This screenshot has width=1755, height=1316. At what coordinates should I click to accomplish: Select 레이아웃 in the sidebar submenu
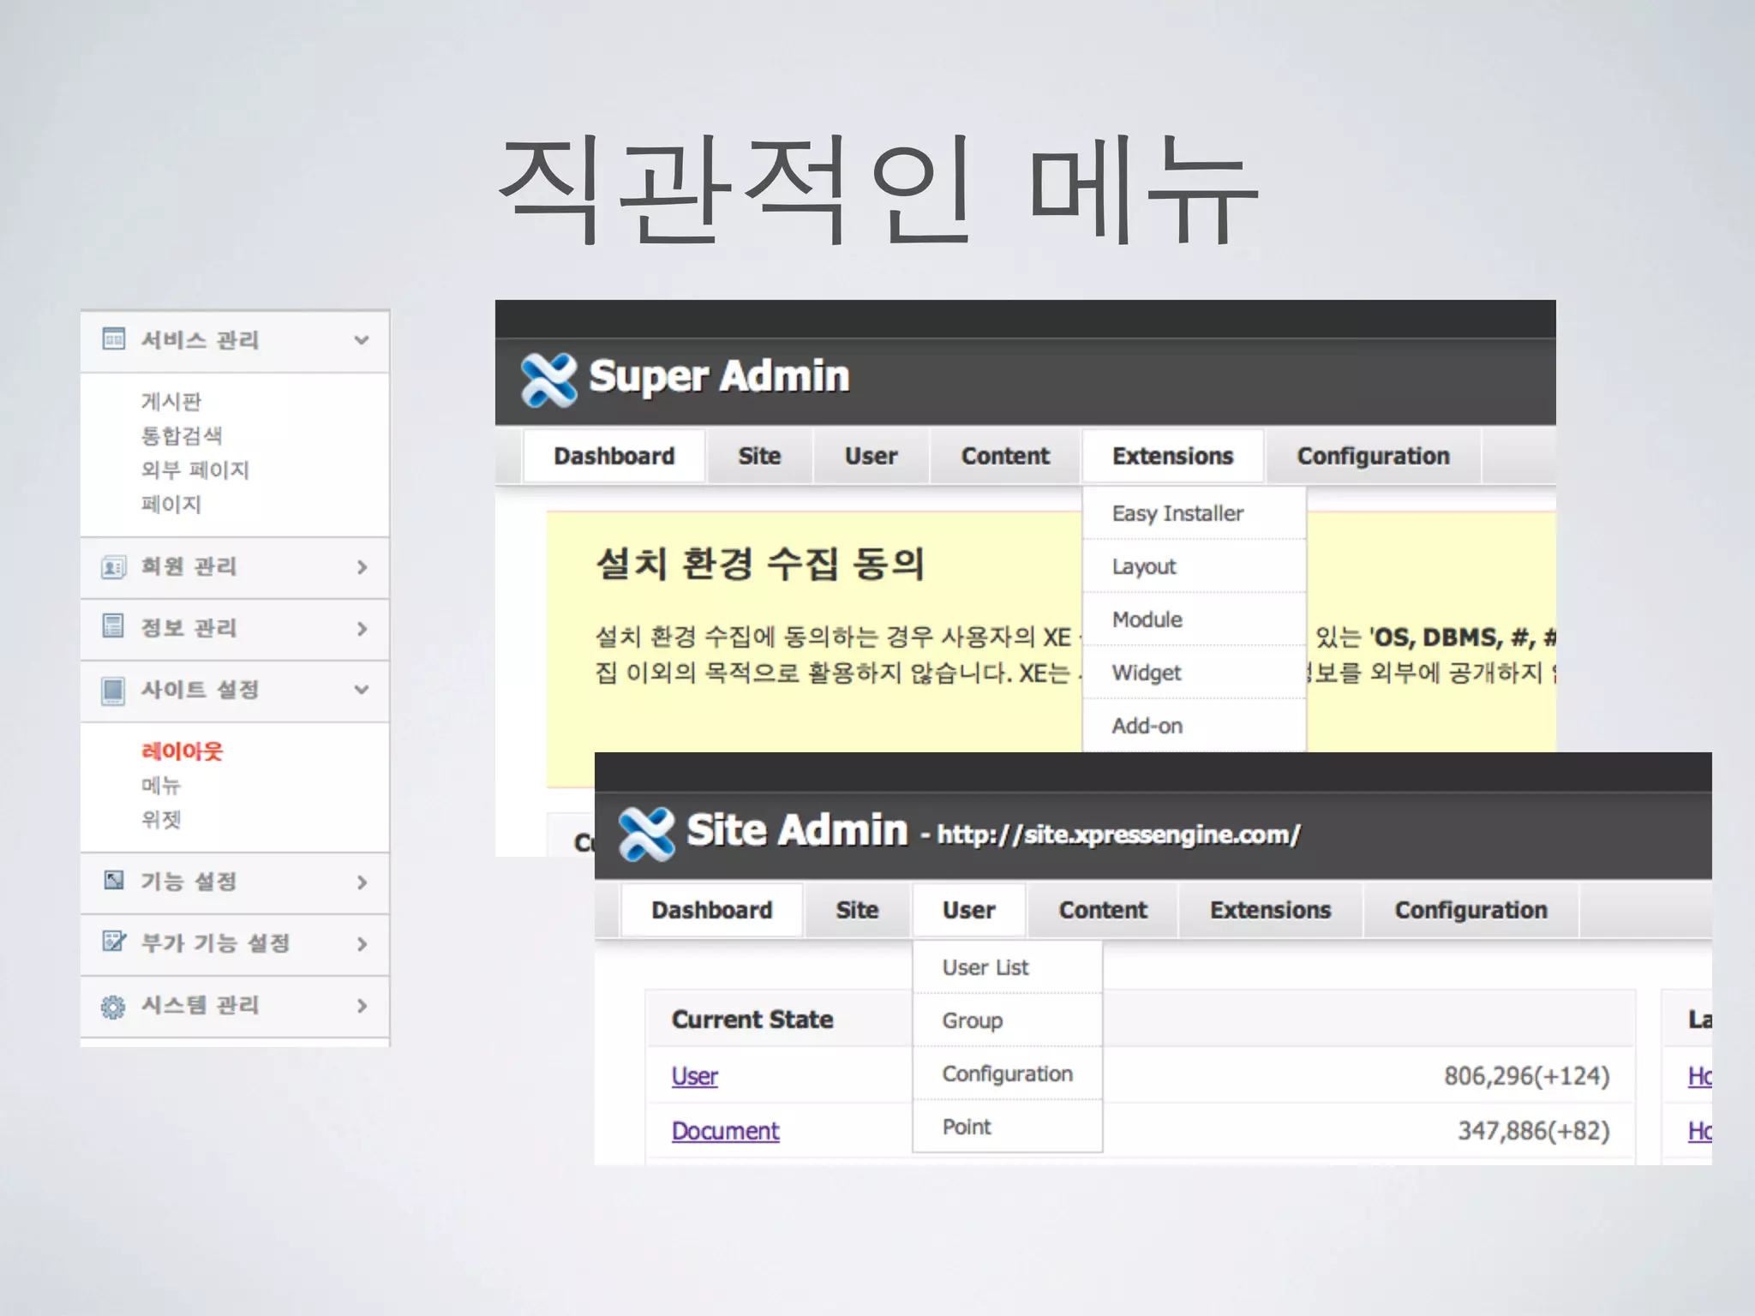[x=182, y=751]
